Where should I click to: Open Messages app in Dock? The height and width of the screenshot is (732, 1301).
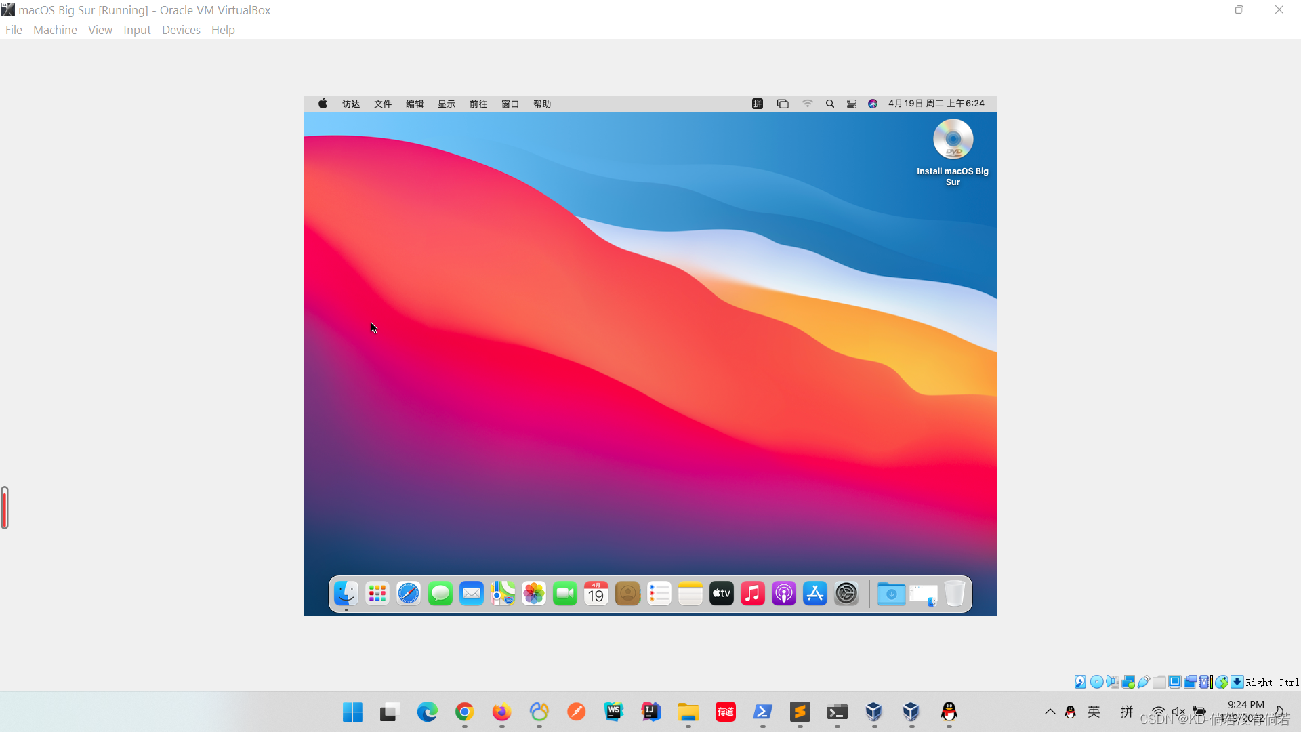pyautogui.click(x=440, y=594)
